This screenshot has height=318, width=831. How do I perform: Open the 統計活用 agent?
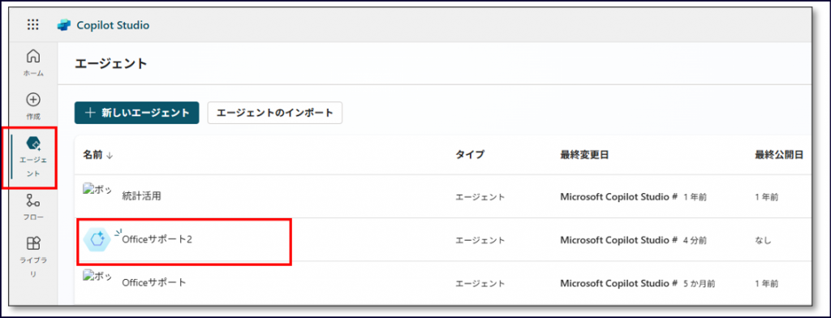141,196
